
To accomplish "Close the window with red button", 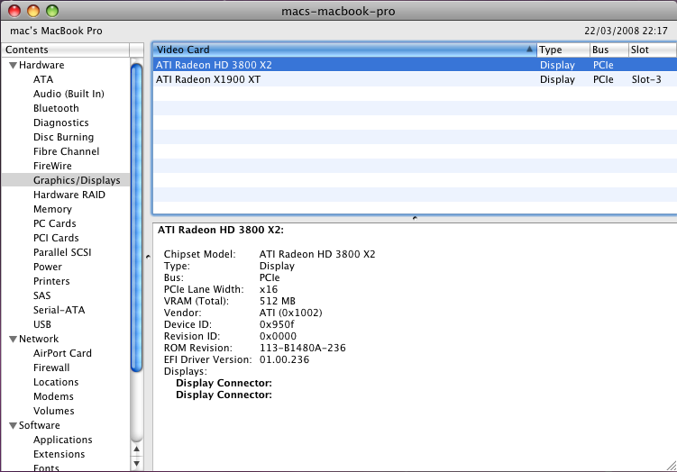I will [14, 11].
